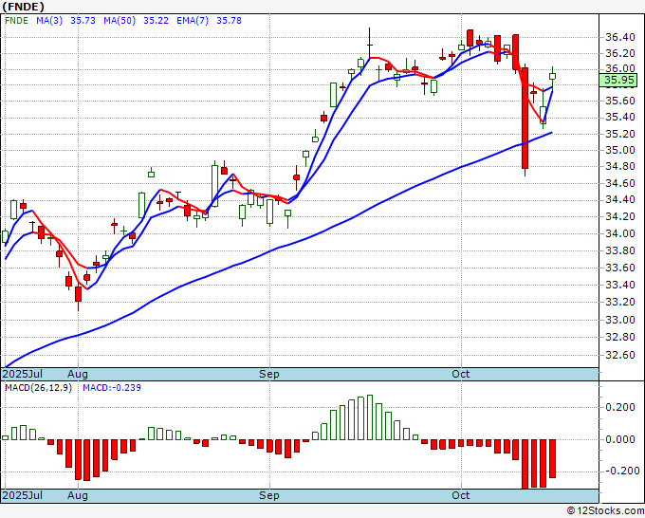Click the 32.60 price axis label

click(x=620, y=355)
